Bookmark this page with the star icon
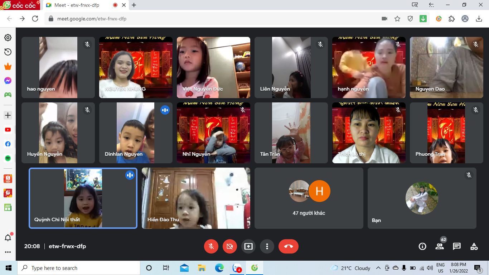 [x=397, y=19]
